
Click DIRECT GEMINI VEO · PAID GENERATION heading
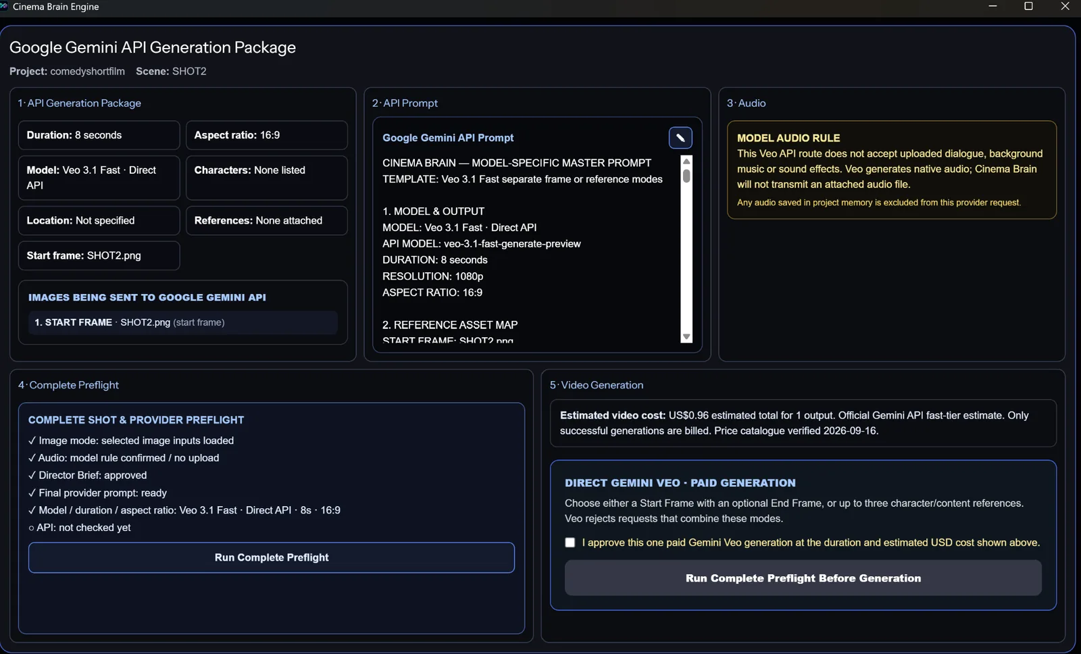pyautogui.click(x=680, y=483)
